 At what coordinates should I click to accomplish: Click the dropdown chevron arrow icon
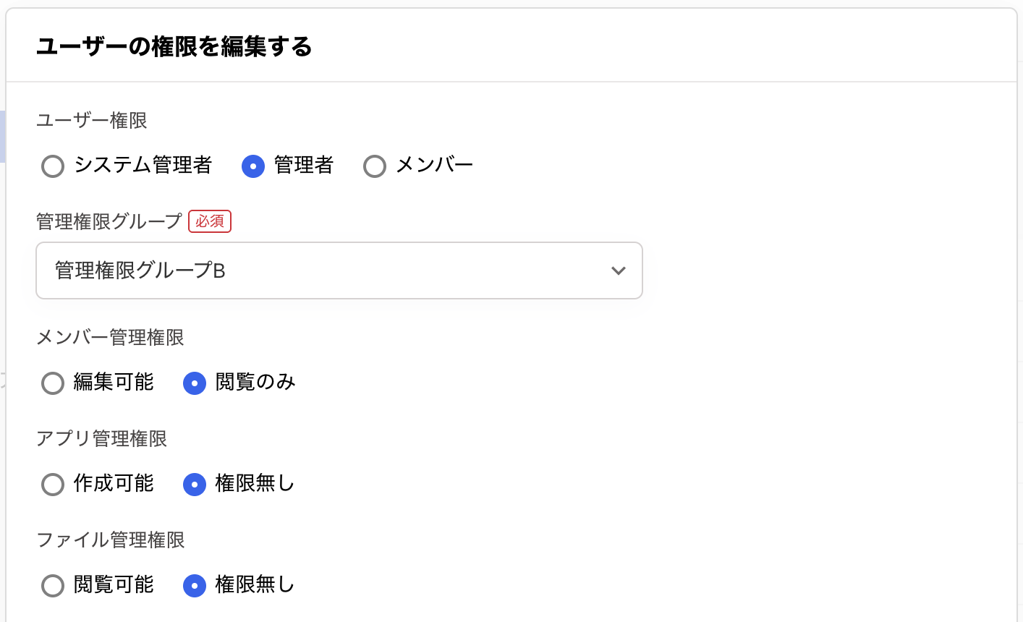[x=618, y=270]
